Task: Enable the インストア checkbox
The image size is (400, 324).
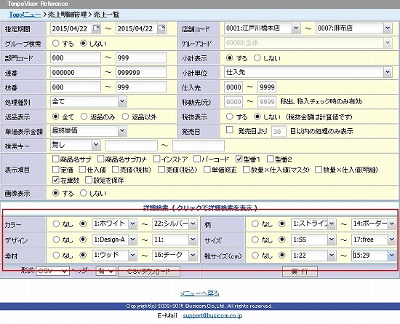Action: coord(157,159)
